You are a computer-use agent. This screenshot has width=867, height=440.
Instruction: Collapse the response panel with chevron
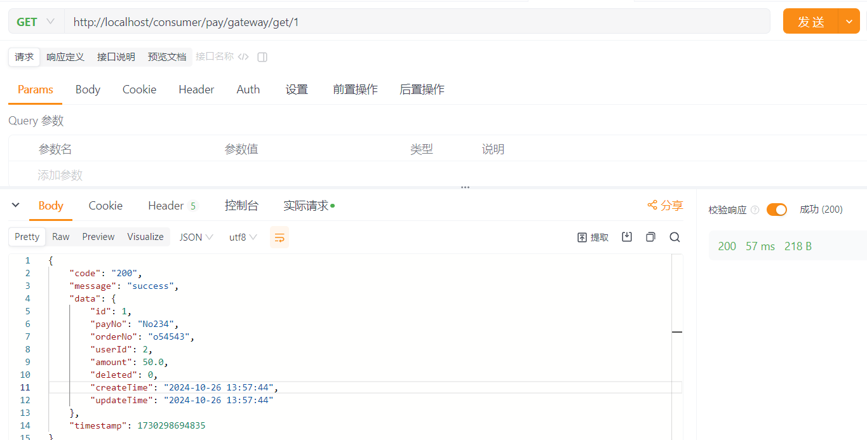(x=16, y=205)
